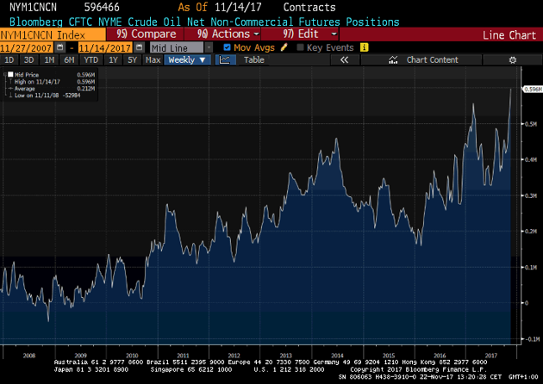Click the pencil icon to edit moving averages
The height and width of the screenshot is (384, 543).
[284, 47]
